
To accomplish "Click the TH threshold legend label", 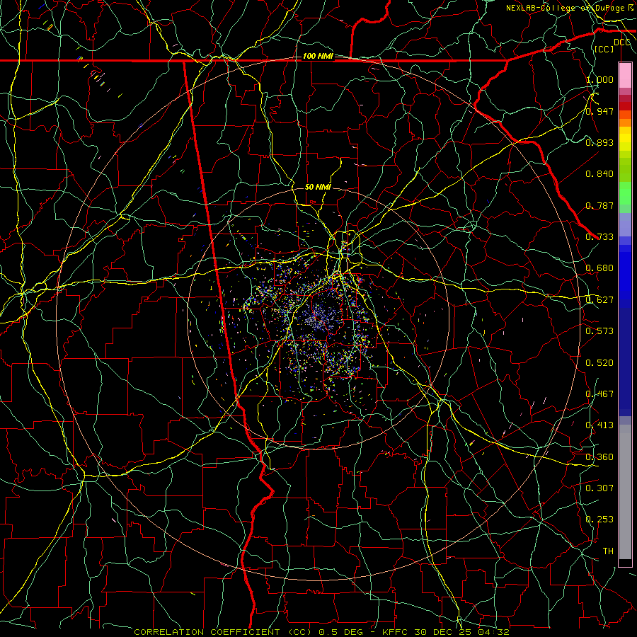I will click(608, 551).
